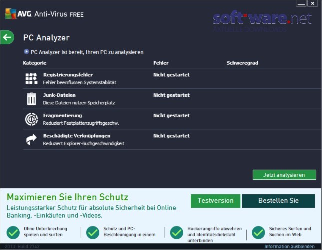Image resolution: width=322 pixels, height=250 pixels.
Task: Click 'Nicht gestartet' in the Beschädigte Verknüpfungen row
Action: point(171,136)
